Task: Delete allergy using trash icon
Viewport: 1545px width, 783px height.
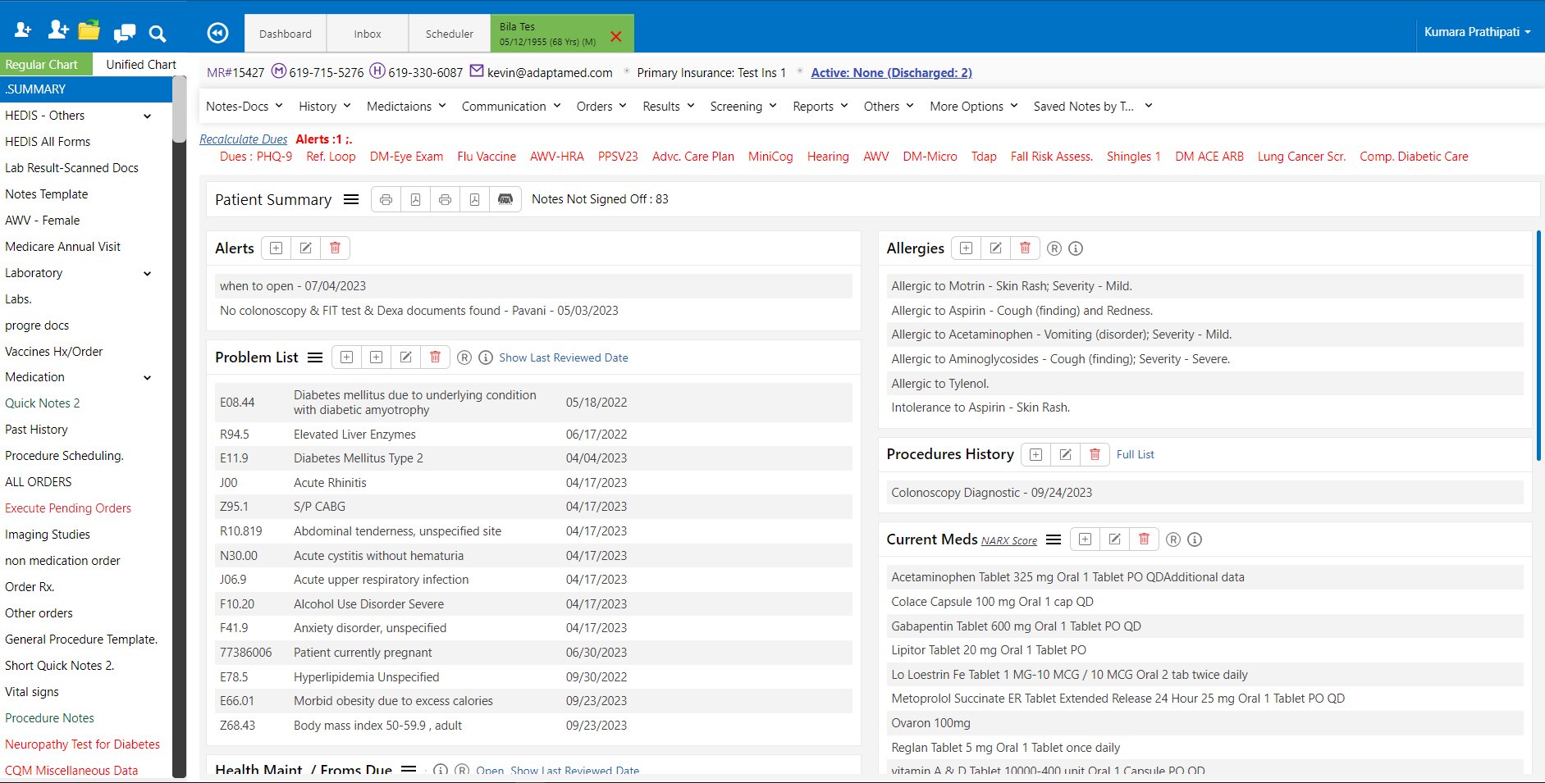Action: pyautogui.click(x=1025, y=248)
